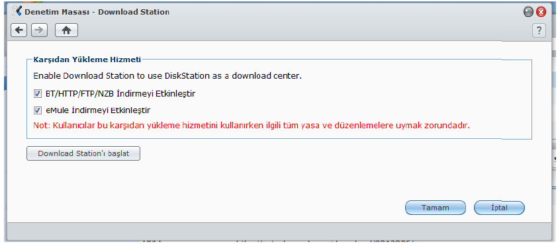This screenshot has width=558, height=244.
Task: Click the wrench icon in the title bar
Action: coord(17,11)
